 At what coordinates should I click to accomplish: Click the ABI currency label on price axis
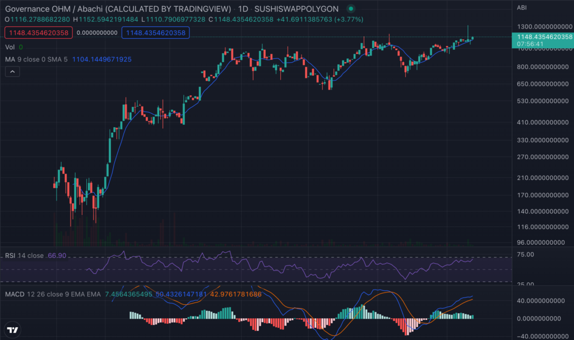click(522, 8)
